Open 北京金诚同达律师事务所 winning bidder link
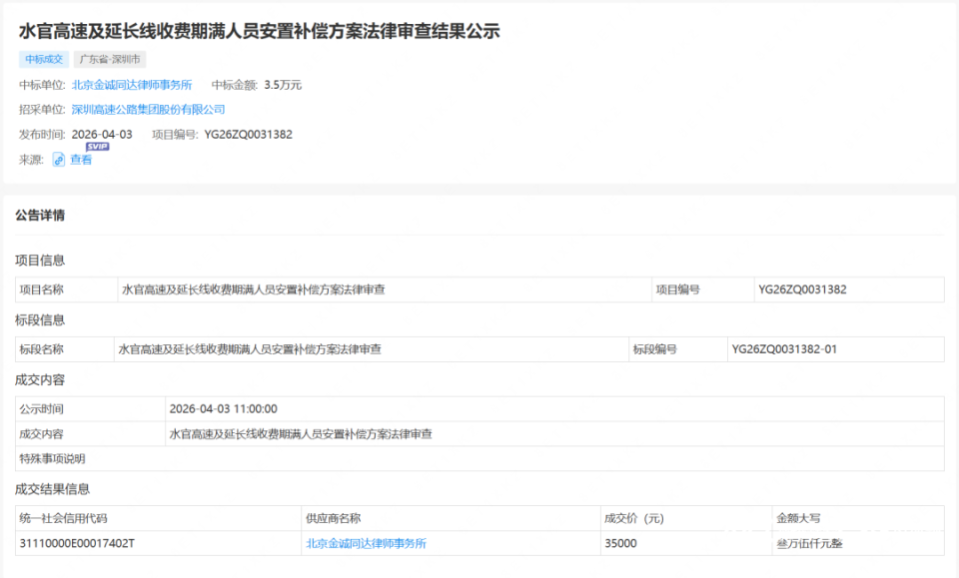This screenshot has height=578, width=959. coord(132,85)
